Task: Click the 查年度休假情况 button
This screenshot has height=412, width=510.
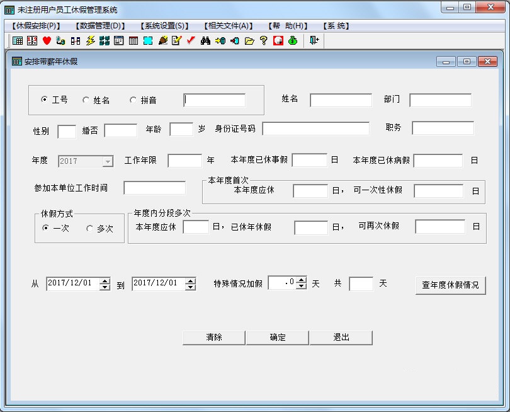Action: coord(450,285)
